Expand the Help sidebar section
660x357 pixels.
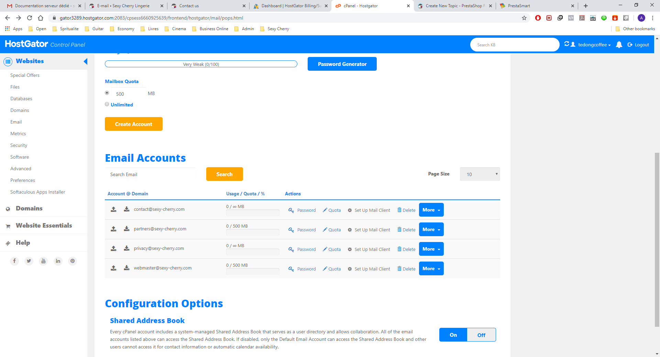coord(23,243)
